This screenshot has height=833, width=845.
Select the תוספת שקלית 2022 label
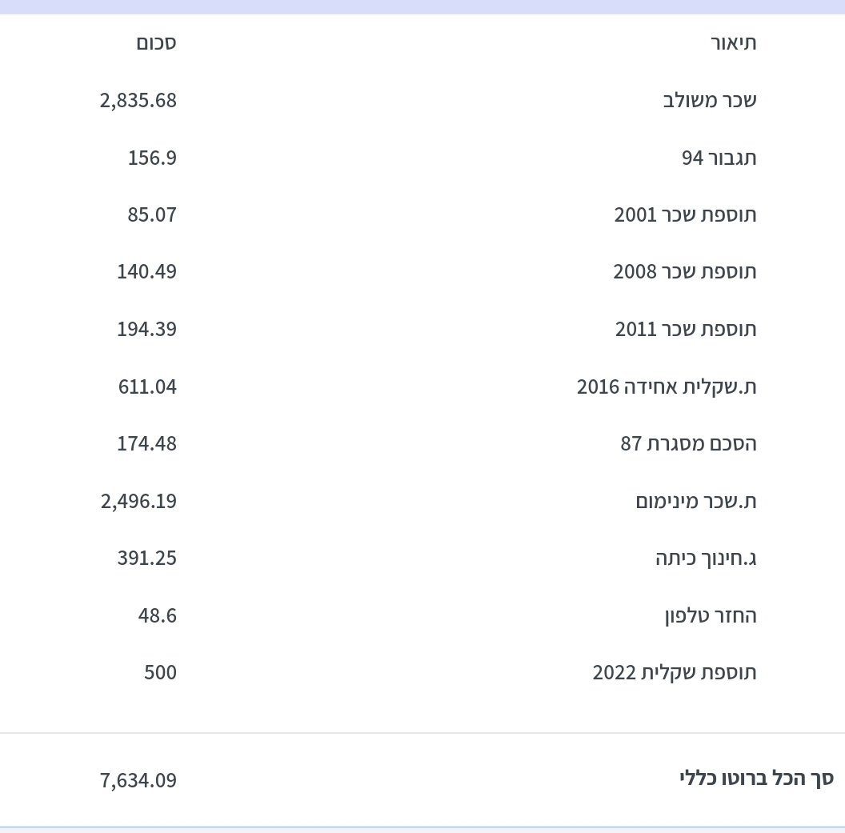click(674, 672)
